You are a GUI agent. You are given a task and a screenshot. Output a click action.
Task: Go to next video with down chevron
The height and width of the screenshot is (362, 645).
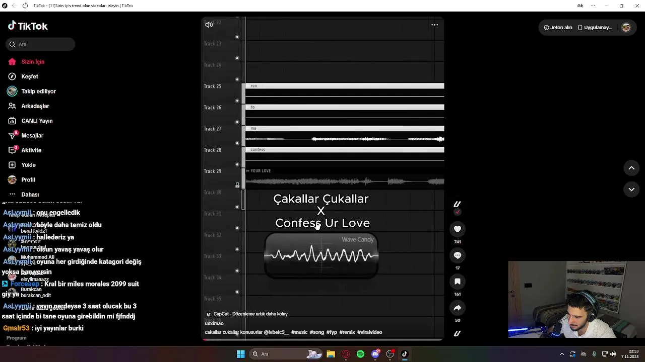coord(631,189)
